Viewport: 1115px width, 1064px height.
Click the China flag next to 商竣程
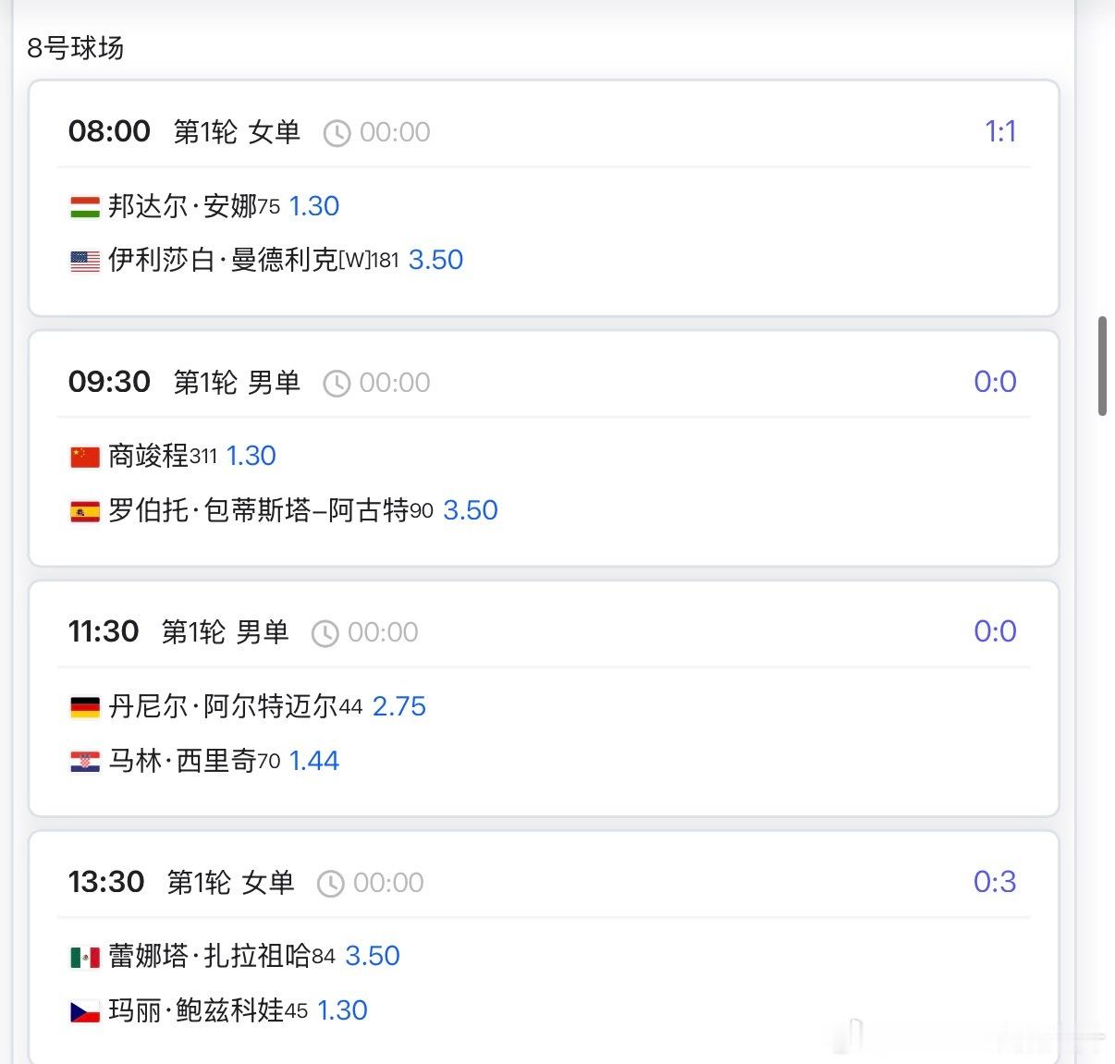(85, 456)
